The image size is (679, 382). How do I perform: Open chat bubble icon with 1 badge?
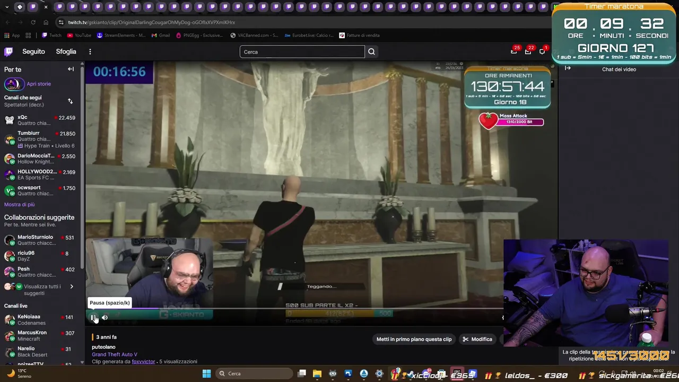(542, 51)
